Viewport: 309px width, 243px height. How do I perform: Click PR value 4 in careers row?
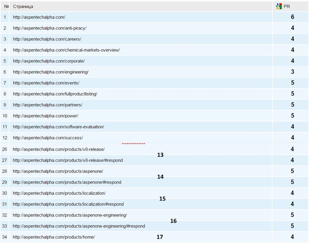pyautogui.click(x=292, y=39)
